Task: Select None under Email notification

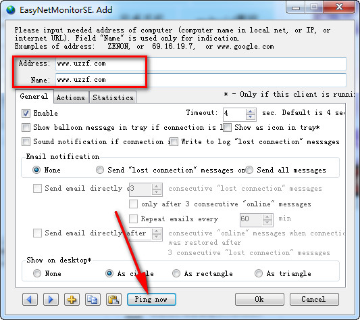Action: click(x=36, y=170)
